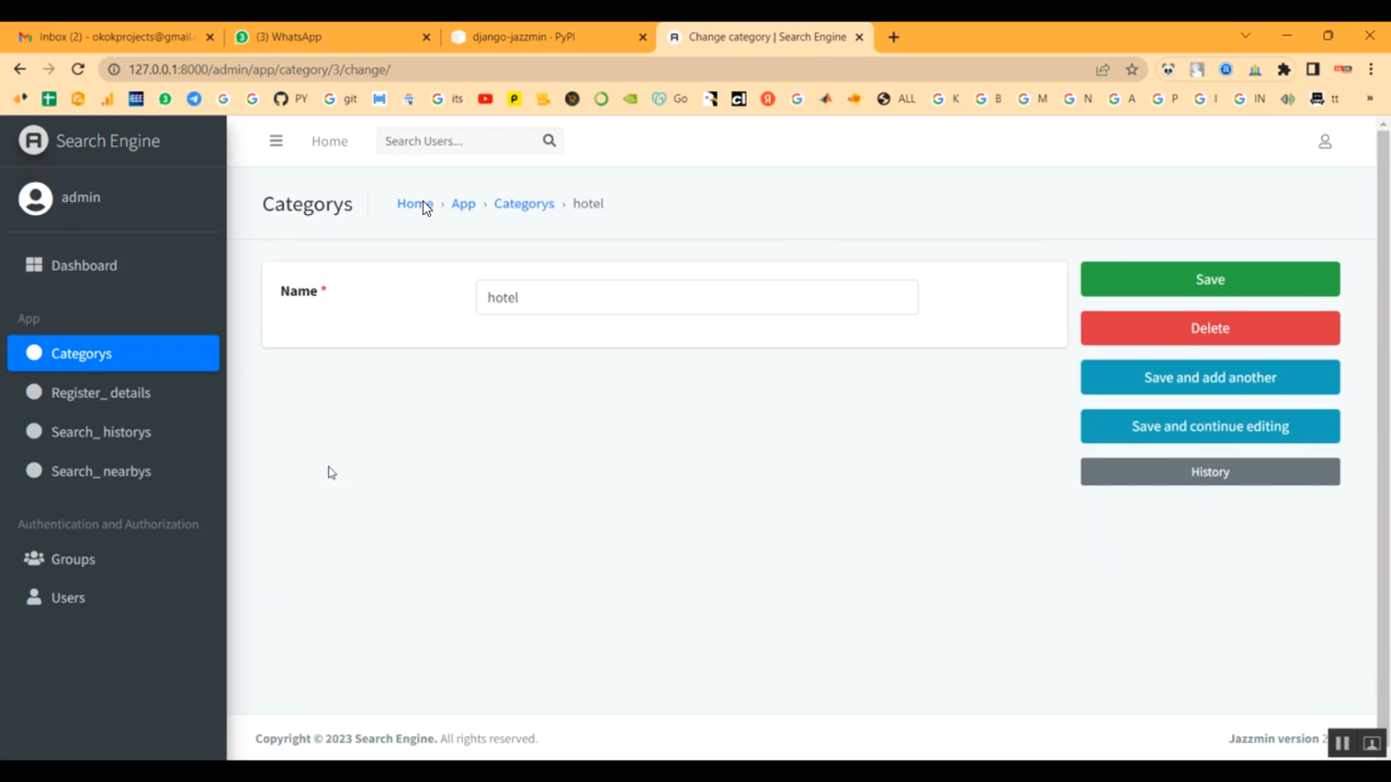The height and width of the screenshot is (782, 1391).
Task: Open the IEEE bookmark
Action: [136, 98]
